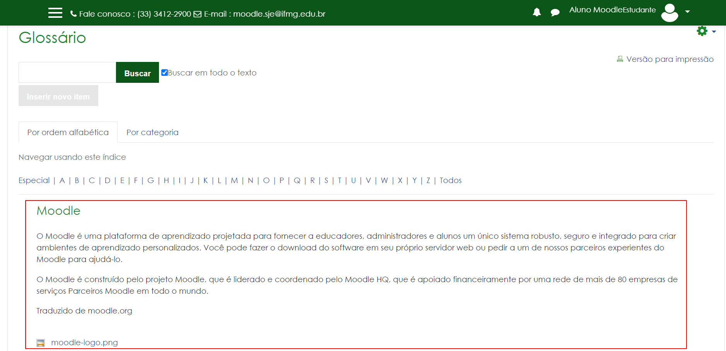The height and width of the screenshot is (351, 726).
Task: Expand the settings gear dropdown arrow
Action: pyautogui.click(x=713, y=31)
